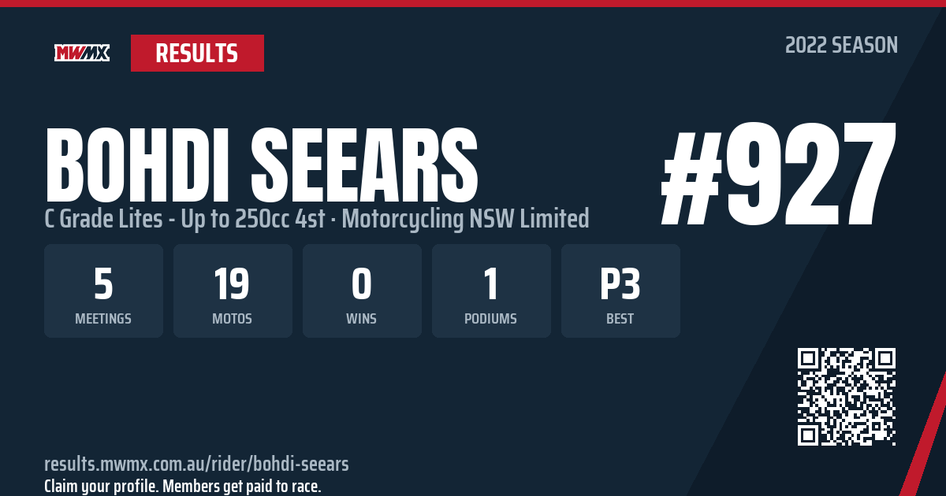
Task: Select the 0 Wins stat card
Action: pos(362,291)
